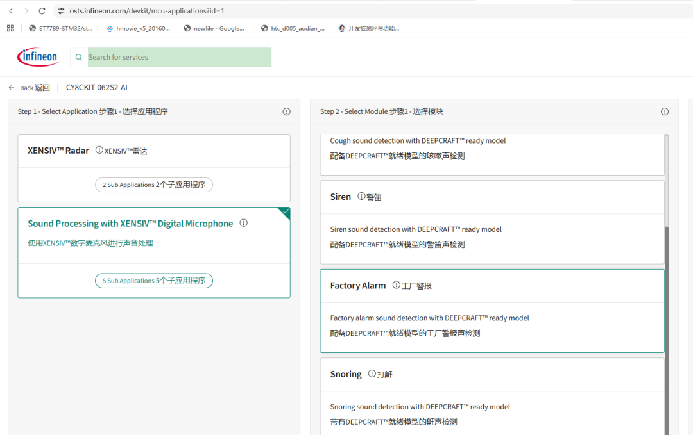
Task: Show Factory Alarm info icon
Action: pos(396,285)
